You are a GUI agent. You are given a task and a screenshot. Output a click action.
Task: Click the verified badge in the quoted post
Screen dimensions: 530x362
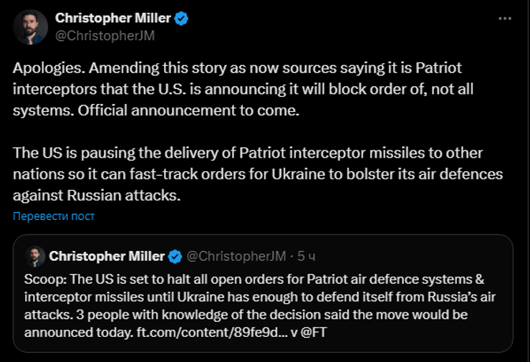[x=174, y=256]
